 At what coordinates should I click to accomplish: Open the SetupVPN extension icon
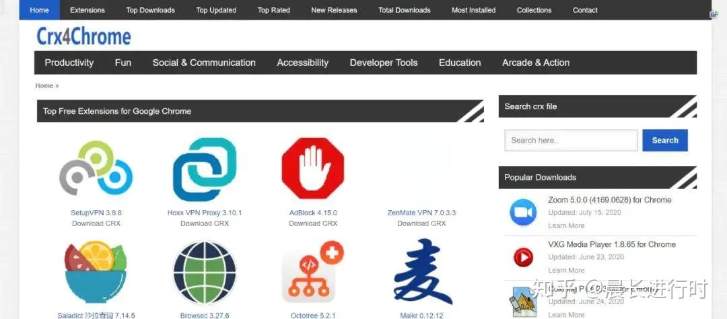click(x=96, y=168)
